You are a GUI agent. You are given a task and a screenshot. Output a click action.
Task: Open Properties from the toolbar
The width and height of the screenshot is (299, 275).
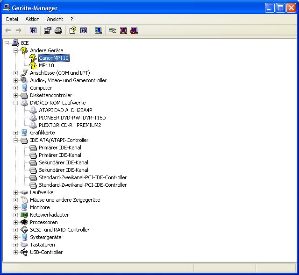click(x=47, y=31)
